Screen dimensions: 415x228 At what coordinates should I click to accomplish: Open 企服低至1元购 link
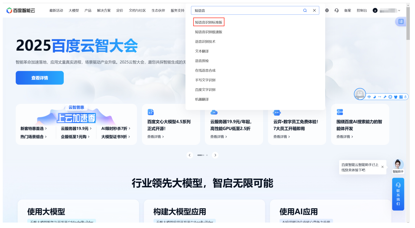tap(75, 137)
